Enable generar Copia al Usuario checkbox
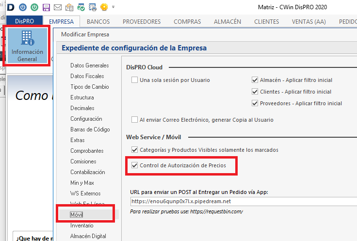Image resolution: width=357 pixels, height=241 pixels. pos(134,120)
